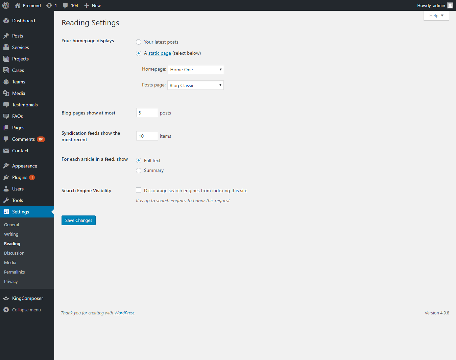
Task: Click the Appearance paintbrush icon
Action: [6, 166]
